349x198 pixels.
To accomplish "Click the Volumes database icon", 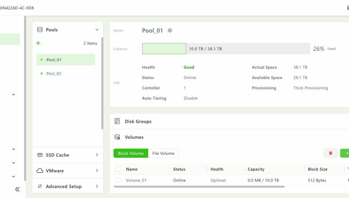I will click(x=117, y=137).
